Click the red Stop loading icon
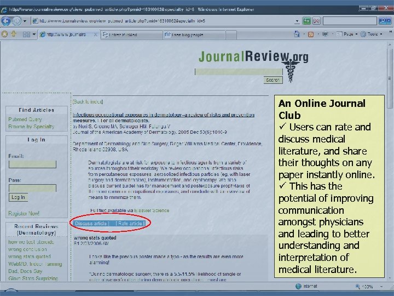This screenshot has height=296, width=394. [x=317, y=21]
